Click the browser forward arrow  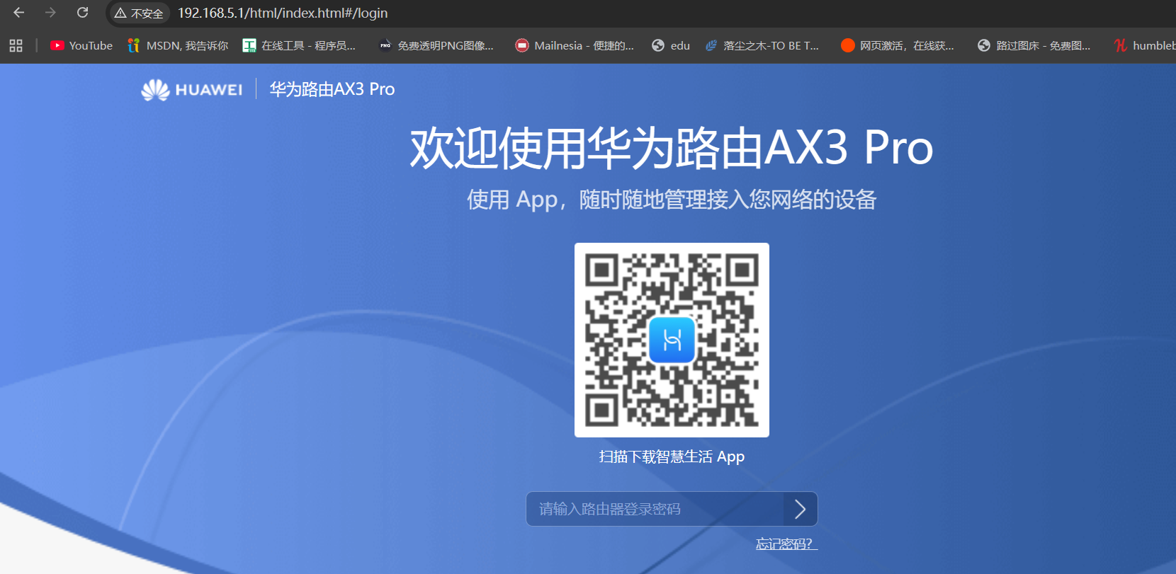[x=50, y=13]
